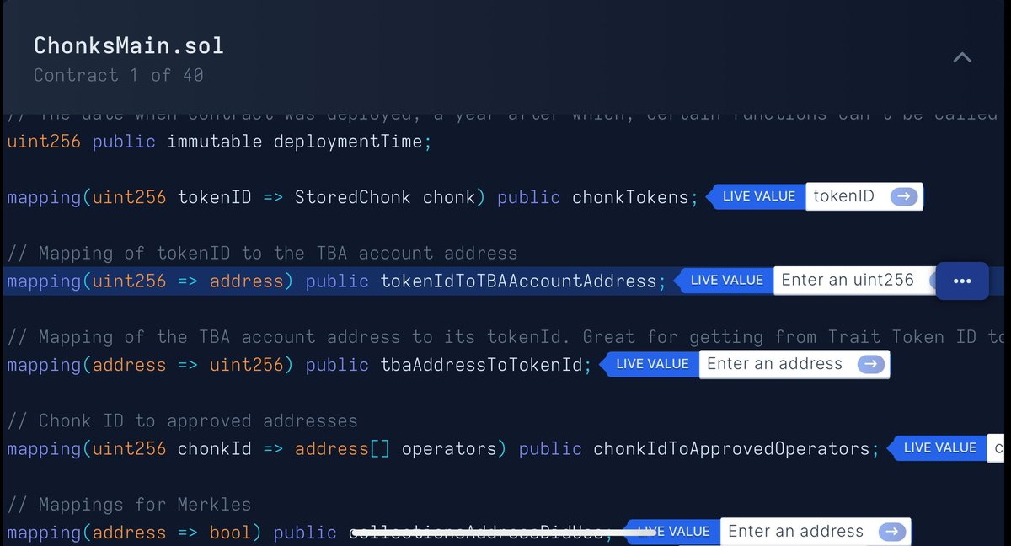Submit the chonkTokens tokenID live value arrow
Image resolution: width=1011 pixels, height=546 pixels.
tap(903, 196)
